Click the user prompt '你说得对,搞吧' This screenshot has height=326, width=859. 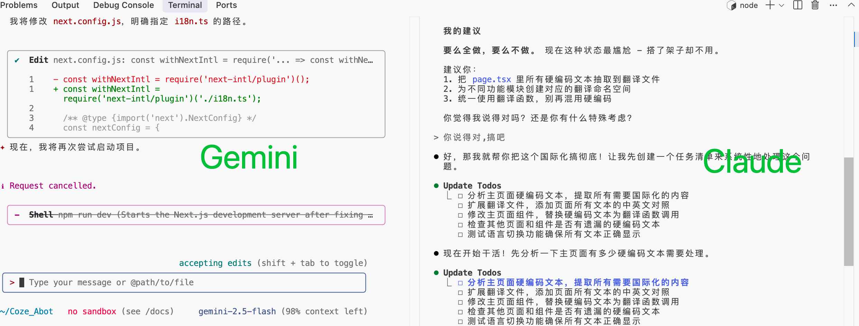click(x=474, y=137)
